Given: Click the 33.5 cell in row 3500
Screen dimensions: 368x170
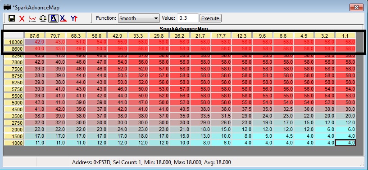Looking at the screenshot, I should [x=200, y=116].
